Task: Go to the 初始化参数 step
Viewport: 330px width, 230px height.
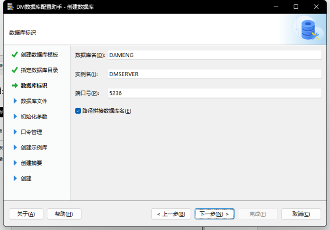Action: click(x=34, y=117)
